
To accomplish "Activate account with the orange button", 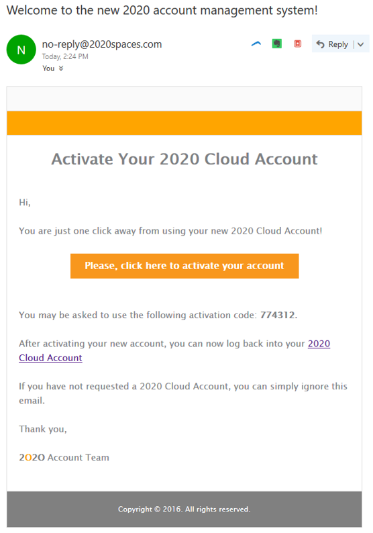I will (184, 266).
